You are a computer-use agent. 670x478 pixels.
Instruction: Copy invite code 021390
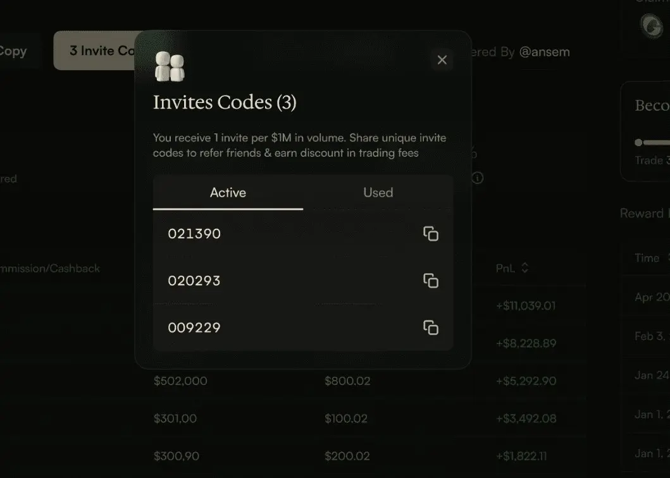pos(431,234)
